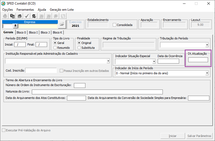Click the Natureza do Livro text field
The height and width of the screenshot is (141, 215).
(x=97, y=92)
